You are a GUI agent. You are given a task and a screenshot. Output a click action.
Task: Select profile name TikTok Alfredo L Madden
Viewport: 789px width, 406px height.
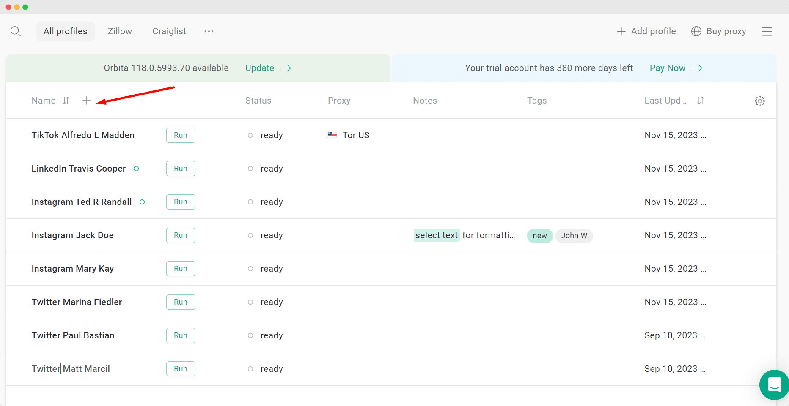(x=83, y=135)
